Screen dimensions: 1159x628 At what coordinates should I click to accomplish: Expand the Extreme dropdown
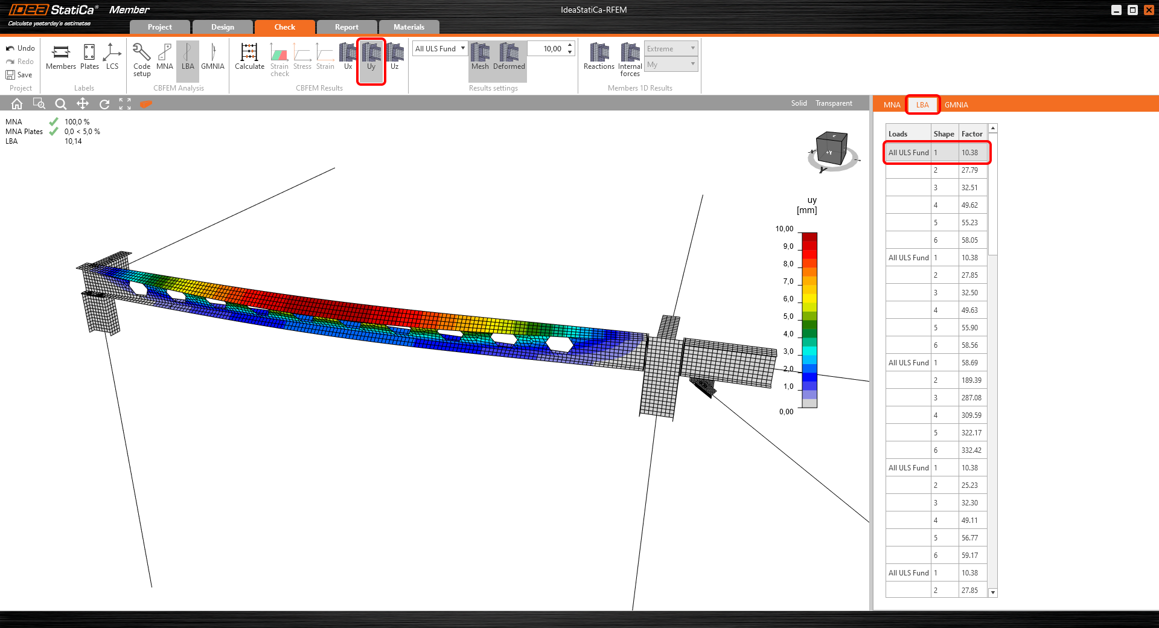(671, 49)
